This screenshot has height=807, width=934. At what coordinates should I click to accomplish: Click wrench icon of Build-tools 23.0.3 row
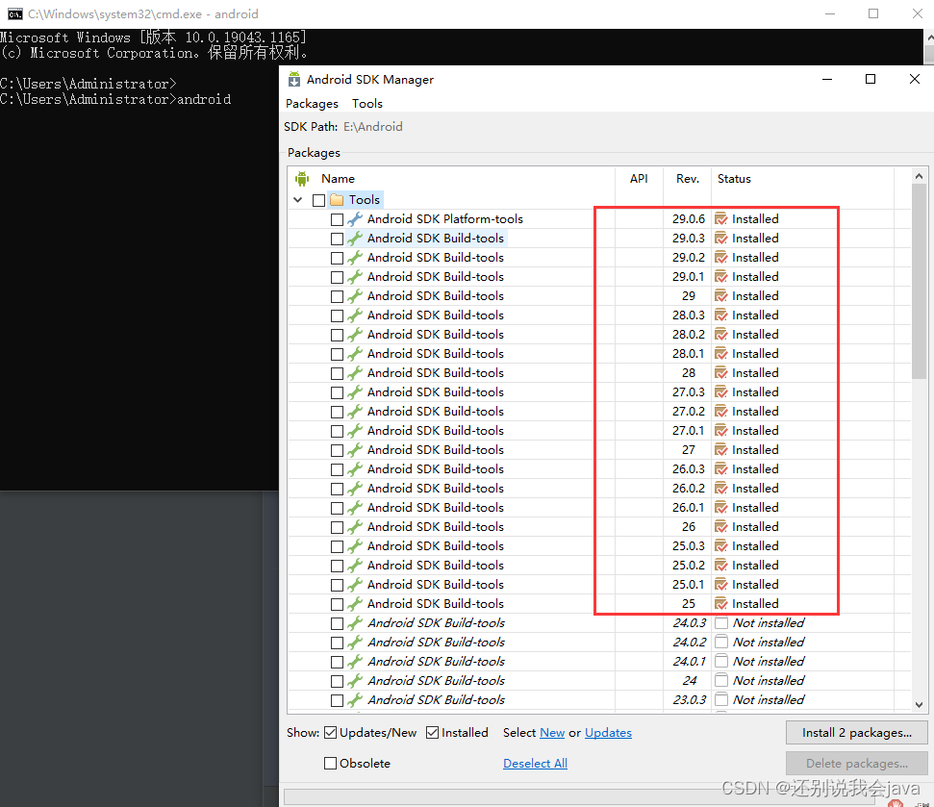pos(355,700)
